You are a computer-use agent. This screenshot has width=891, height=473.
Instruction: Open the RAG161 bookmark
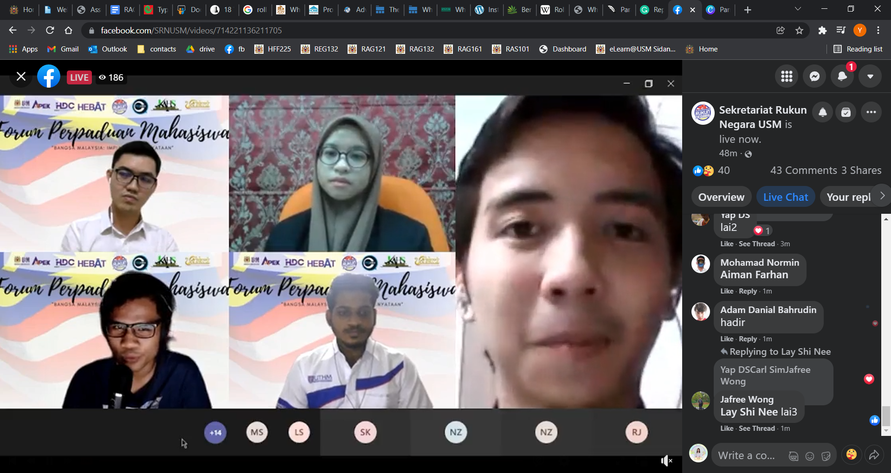[463, 49]
